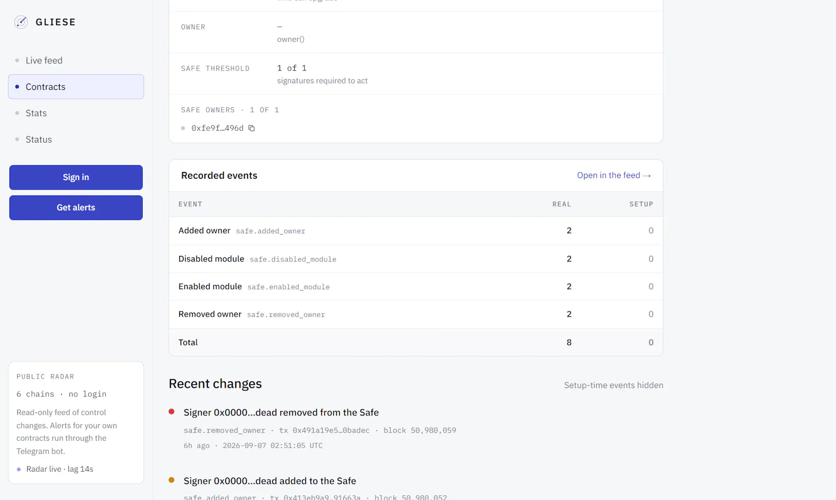Click the SETUP column header
This screenshot has height=500, width=836.
(641, 204)
